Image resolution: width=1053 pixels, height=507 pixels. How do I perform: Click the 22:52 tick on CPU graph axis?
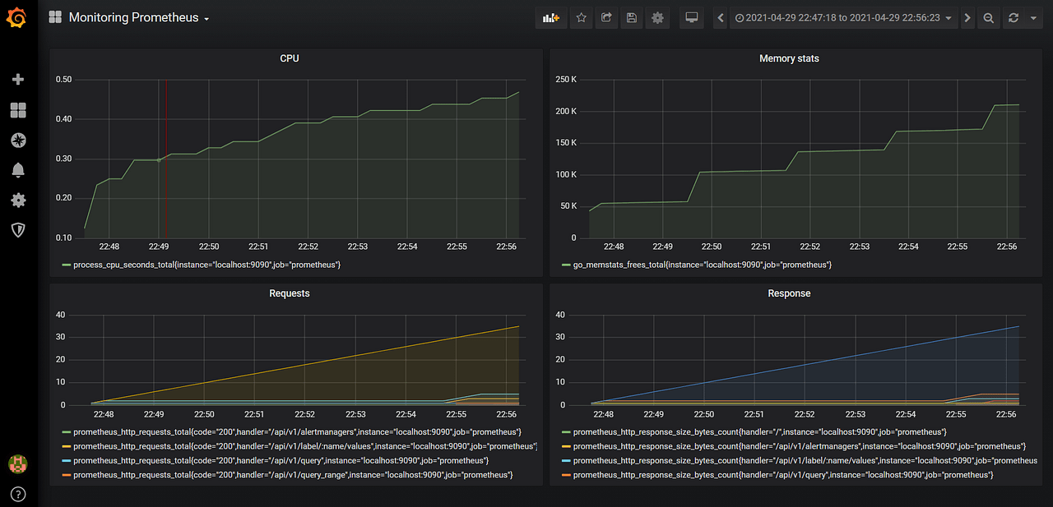tap(308, 247)
